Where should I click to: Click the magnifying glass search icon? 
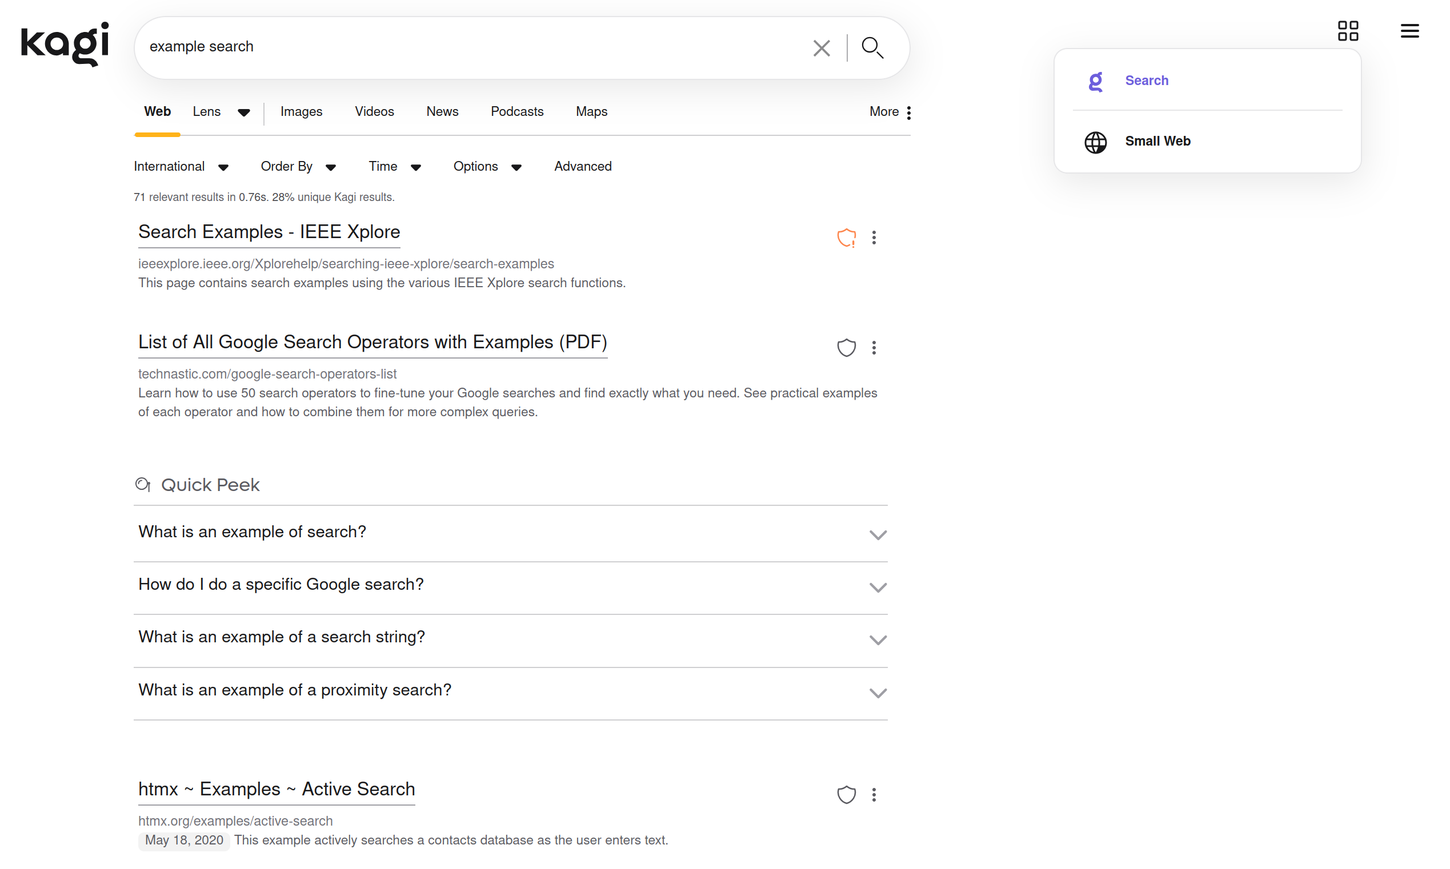tap(872, 48)
